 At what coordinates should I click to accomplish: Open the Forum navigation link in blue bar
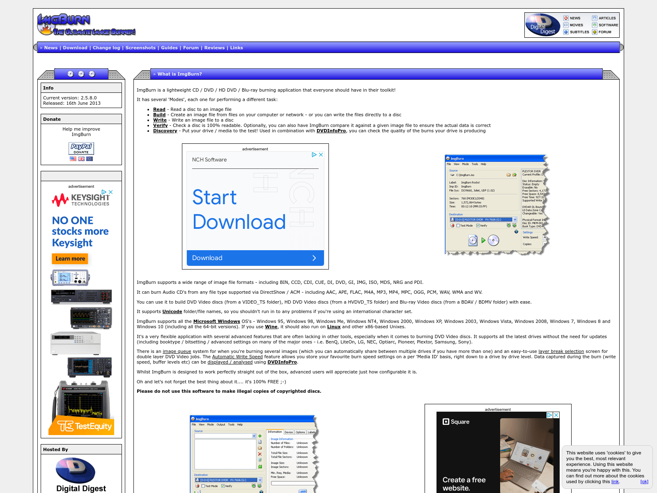pos(191,48)
